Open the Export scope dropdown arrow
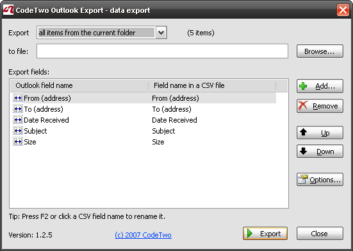 (161, 33)
